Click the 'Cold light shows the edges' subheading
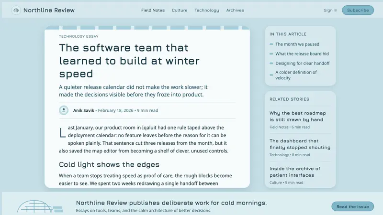 pos(109,164)
